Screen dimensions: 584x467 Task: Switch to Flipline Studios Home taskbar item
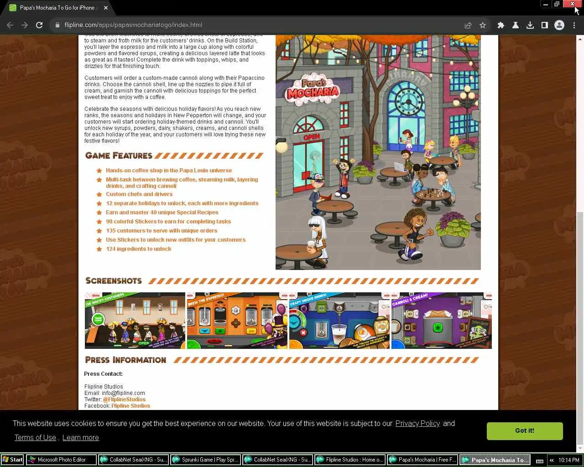[x=349, y=460]
